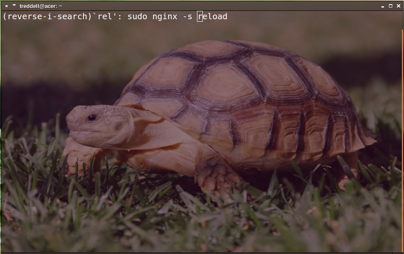
Task: Close the treddell@acer terminal window
Action: pyautogui.click(x=398, y=6)
